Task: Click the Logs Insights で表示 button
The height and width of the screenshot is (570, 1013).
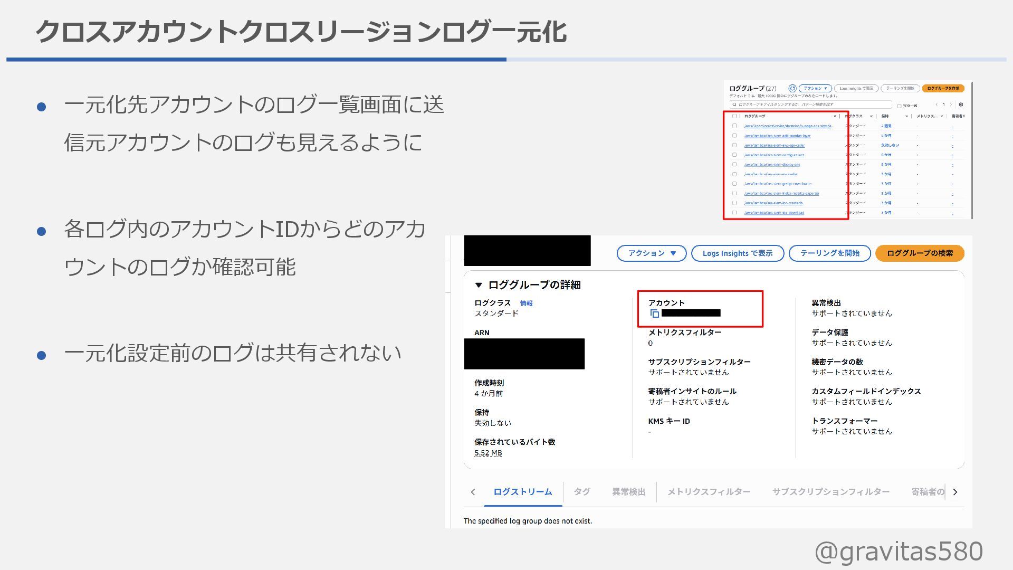Action: click(x=737, y=253)
